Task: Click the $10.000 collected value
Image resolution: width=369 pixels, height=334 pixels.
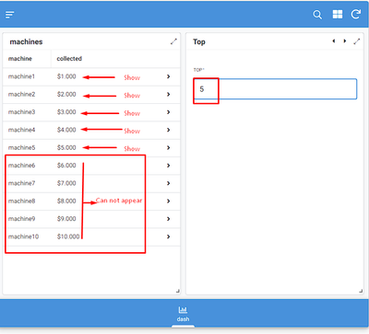Action: (68, 236)
